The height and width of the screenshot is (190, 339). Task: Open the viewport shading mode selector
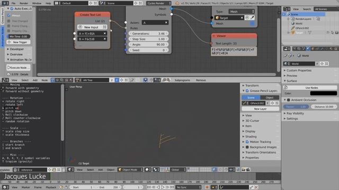pos(148,169)
